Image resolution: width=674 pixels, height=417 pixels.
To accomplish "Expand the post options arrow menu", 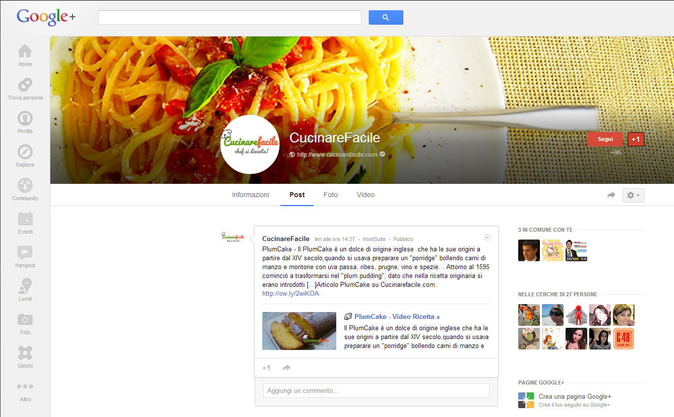I will [487, 238].
